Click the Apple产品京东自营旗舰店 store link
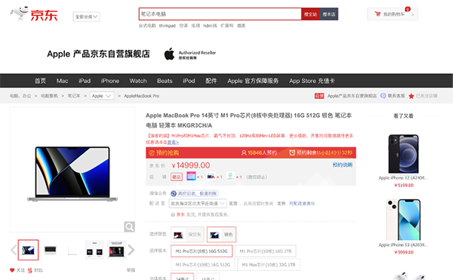Screen dimensions: 453x280 pos(352,96)
